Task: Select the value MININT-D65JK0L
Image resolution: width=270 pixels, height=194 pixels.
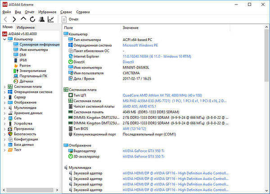Action: click(x=136, y=68)
